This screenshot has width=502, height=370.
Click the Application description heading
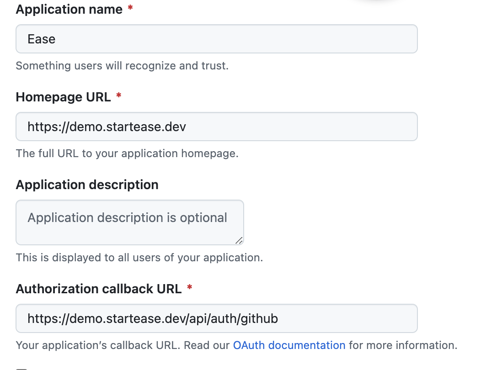[x=87, y=185]
